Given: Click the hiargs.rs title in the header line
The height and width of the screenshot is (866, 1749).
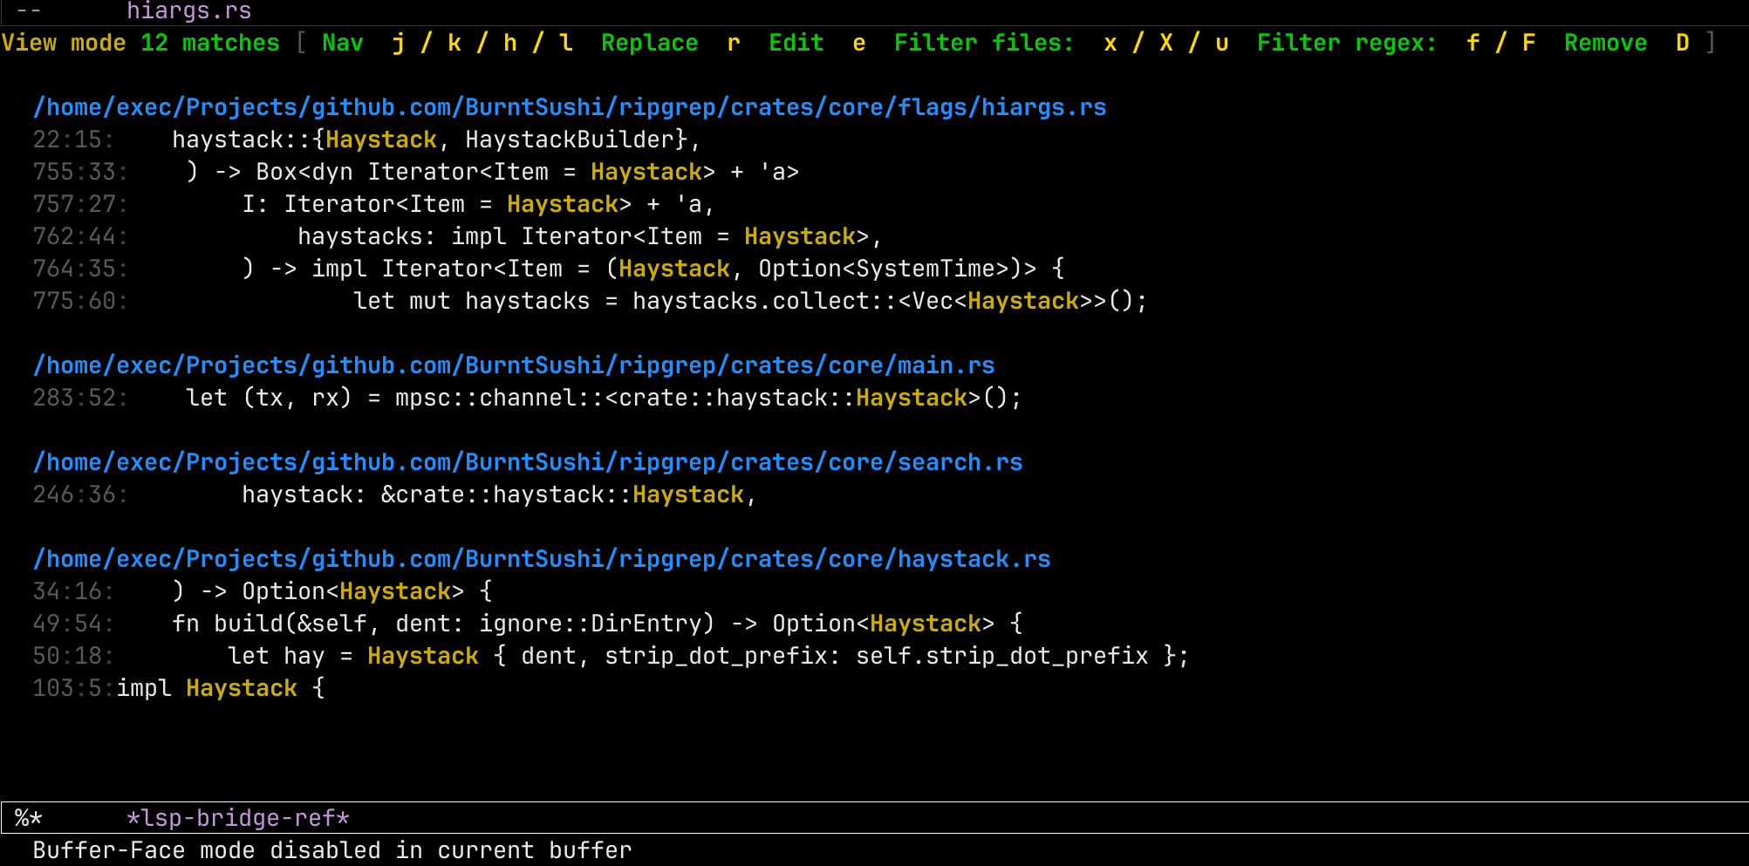Looking at the screenshot, I should pyautogui.click(x=188, y=11).
